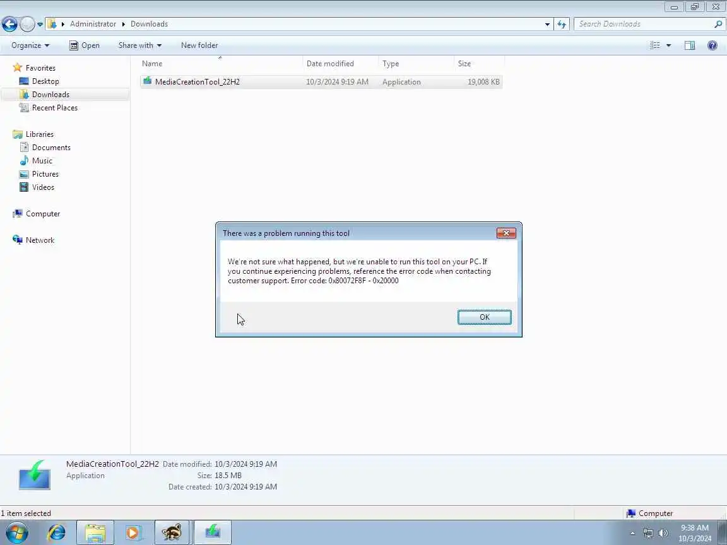
Task: Click the Videos filmstrip icon
Action: pyautogui.click(x=23, y=187)
